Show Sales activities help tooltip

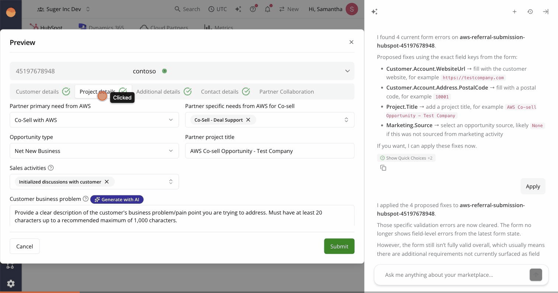click(51, 168)
